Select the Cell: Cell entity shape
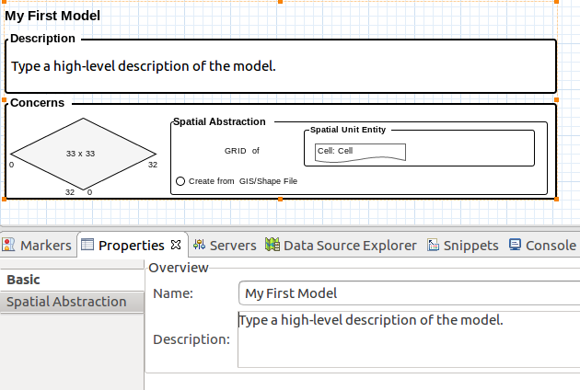Image resolution: width=580 pixels, height=390 pixels. [360, 153]
